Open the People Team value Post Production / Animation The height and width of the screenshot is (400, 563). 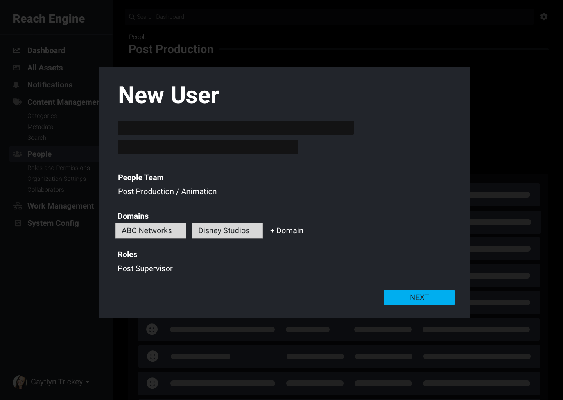tap(167, 191)
